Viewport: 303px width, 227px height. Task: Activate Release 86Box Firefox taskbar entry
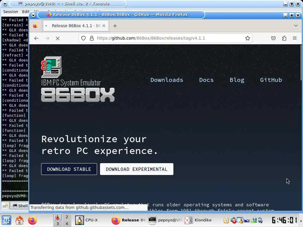point(128,220)
